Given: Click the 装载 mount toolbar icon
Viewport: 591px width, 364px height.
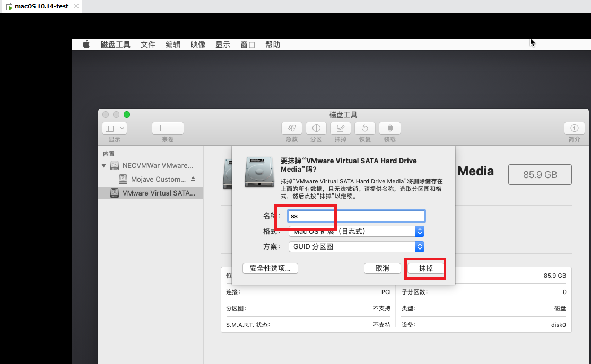Looking at the screenshot, I should click(390, 128).
